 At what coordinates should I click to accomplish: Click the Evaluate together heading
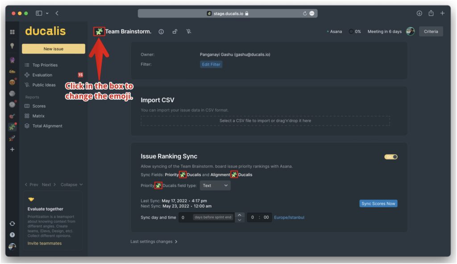tap(45, 209)
